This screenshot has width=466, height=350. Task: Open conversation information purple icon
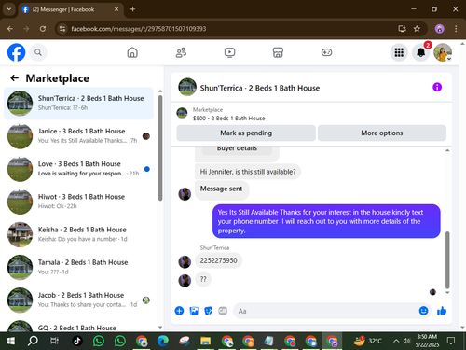437,87
